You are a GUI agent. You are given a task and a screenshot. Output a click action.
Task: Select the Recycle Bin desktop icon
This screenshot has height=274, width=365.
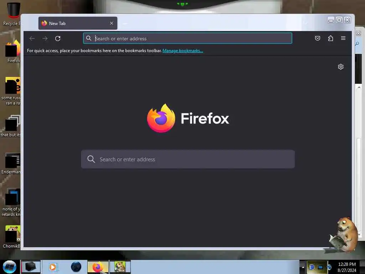[x=12, y=14]
